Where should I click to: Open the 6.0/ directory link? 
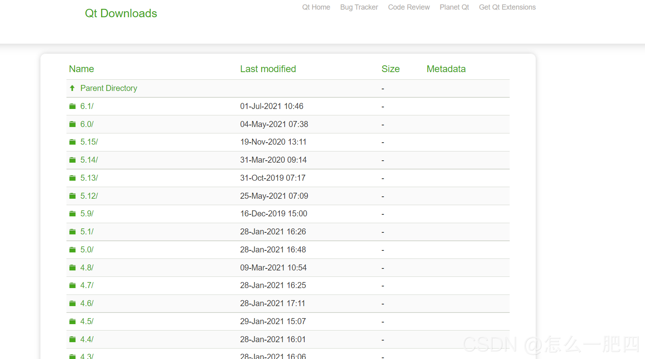click(87, 124)
